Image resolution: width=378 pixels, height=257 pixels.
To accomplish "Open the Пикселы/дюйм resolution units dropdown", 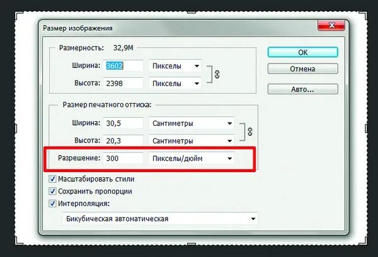I will coord(192,158).
